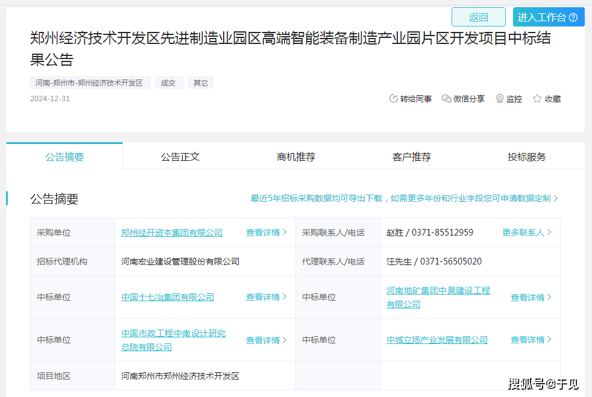The height and width of the screenshot is (397, 592).
Task: Click the 收藏 star icon
Action: 537,98
